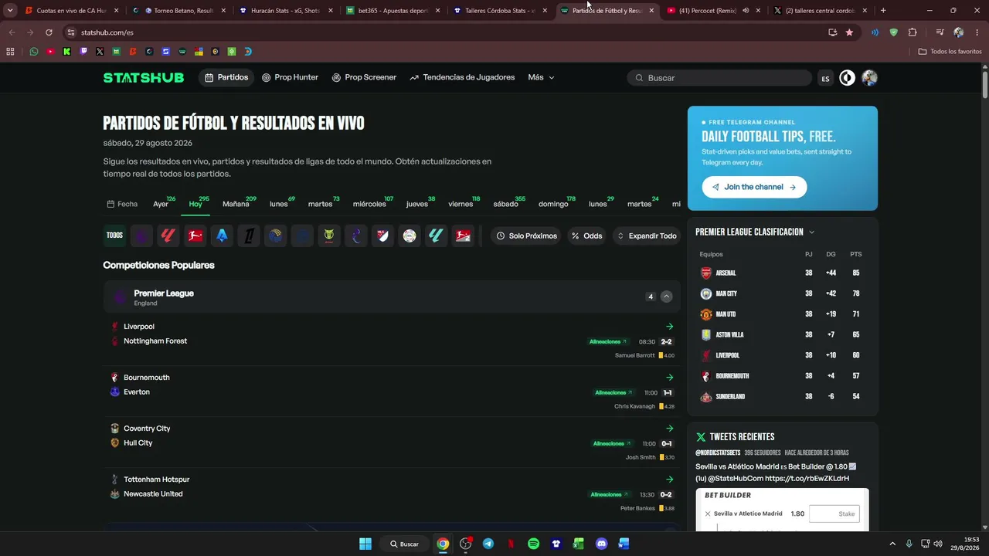Open the Fecha date picker

tap(122, 204)
